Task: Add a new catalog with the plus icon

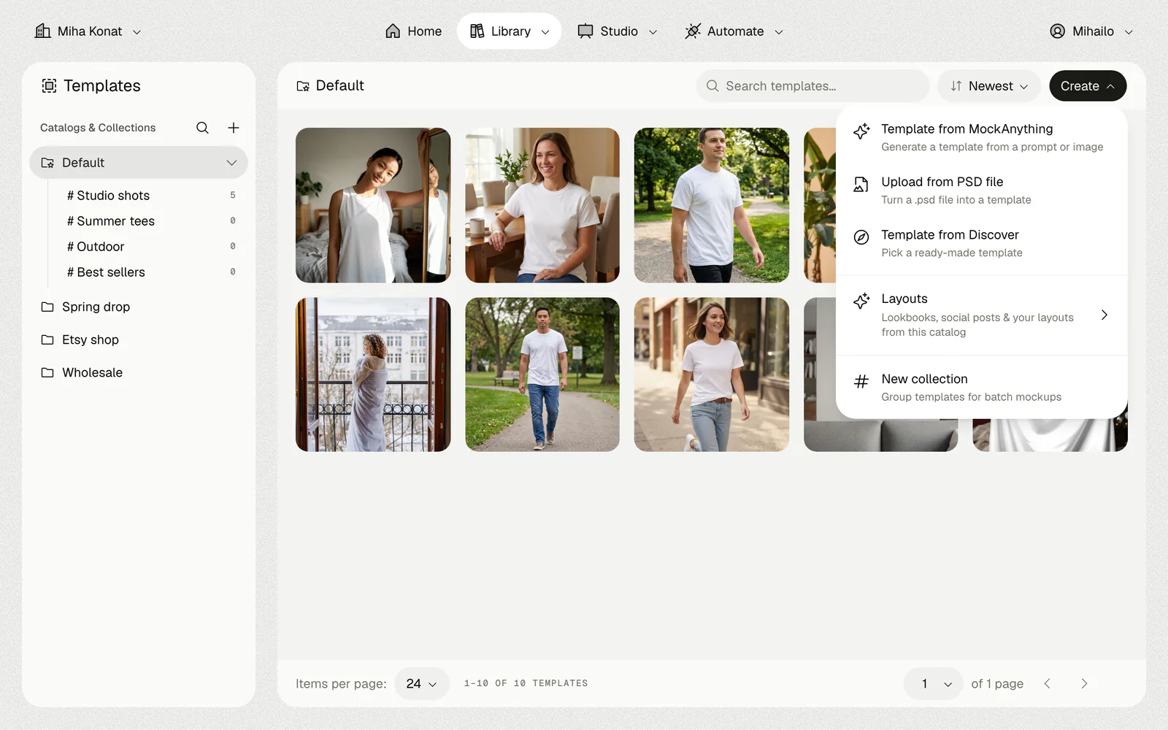Action: (234, 128)
